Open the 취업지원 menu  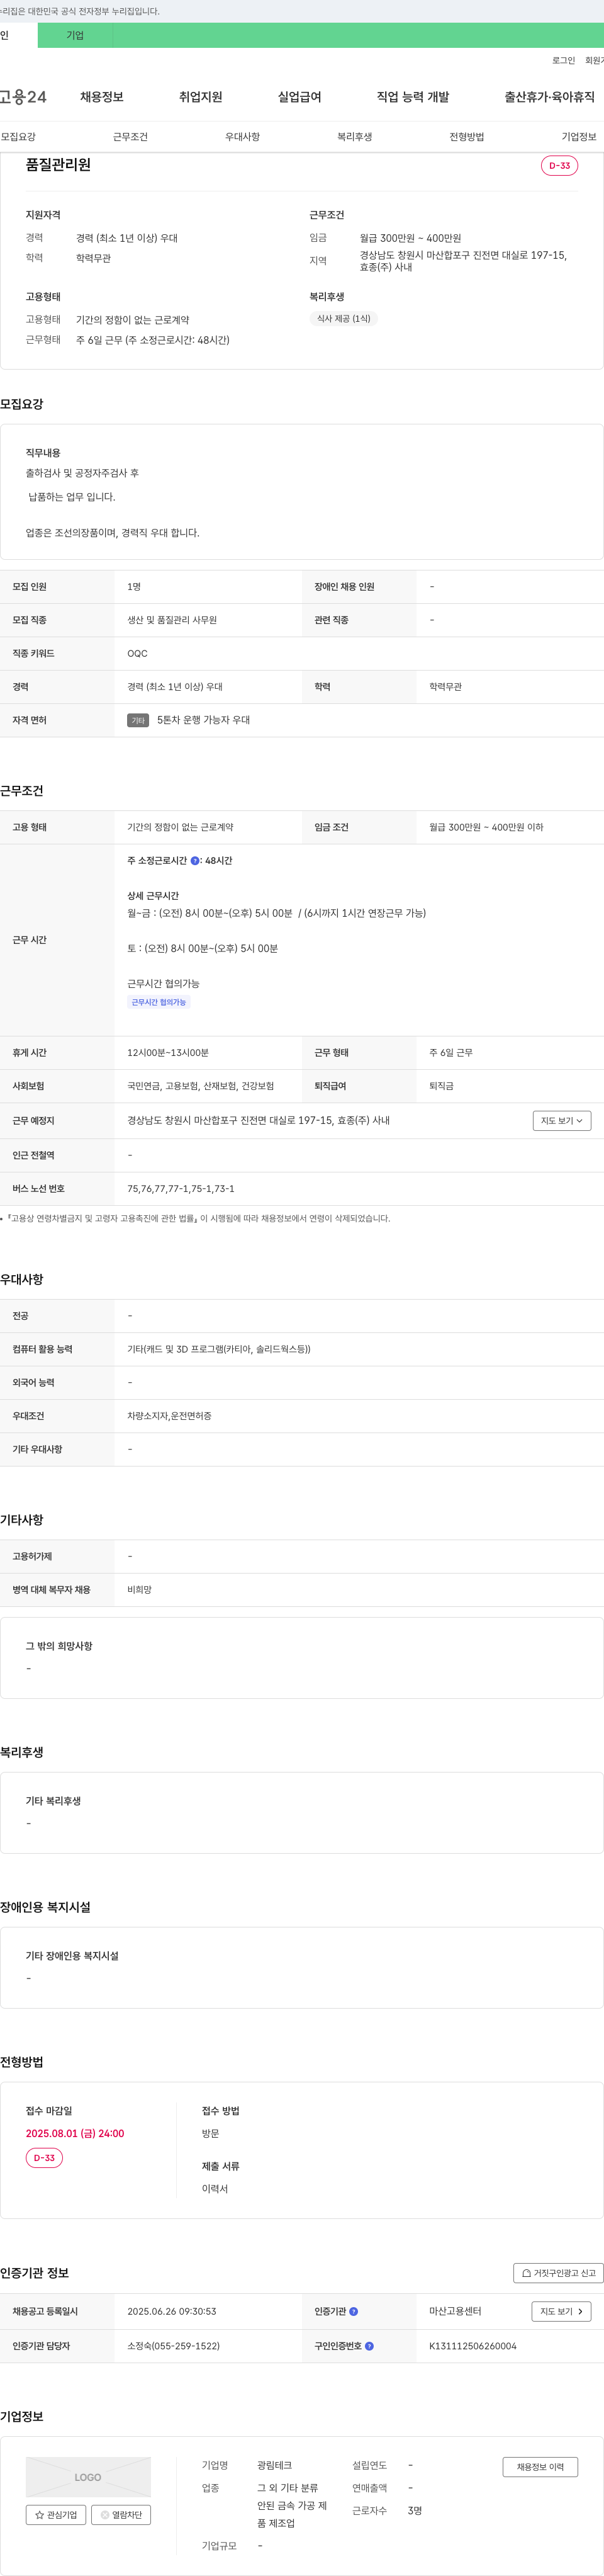[x=200, y=97]
